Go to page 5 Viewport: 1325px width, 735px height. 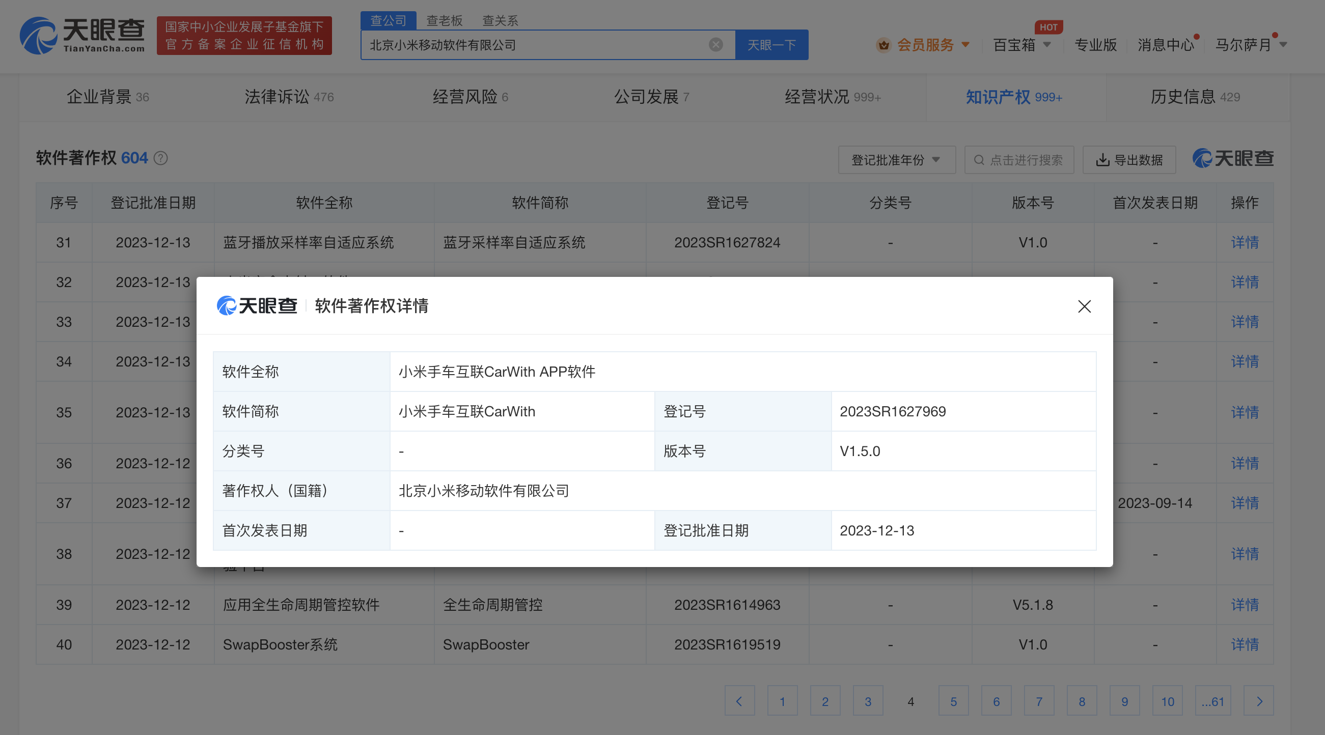coord(954,701)
